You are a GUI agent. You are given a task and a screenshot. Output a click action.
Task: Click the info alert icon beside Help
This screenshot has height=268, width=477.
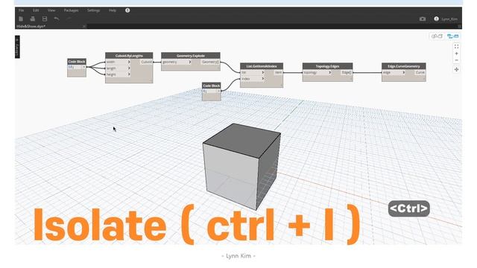127,10
